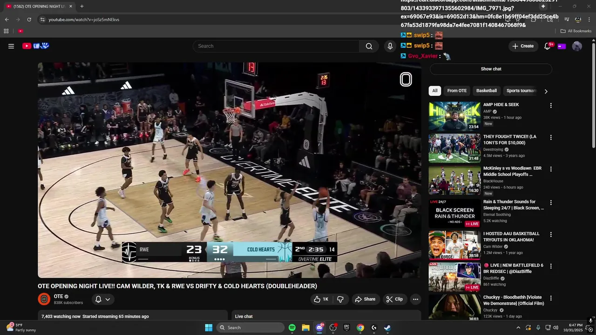The width and height of the screenshot is (596, 335).
Task: Open Windows Start menu
Action: tap(209, 328)
